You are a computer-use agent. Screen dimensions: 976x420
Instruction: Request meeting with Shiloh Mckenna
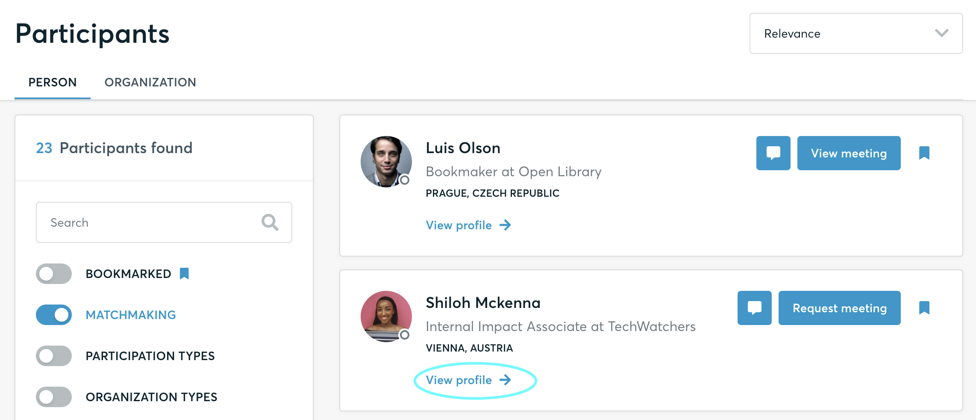(x=839, y=308)
